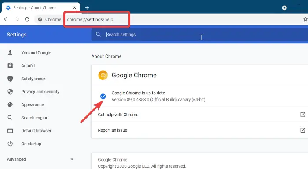Screen dimensions: 308x169
Task: Minimize the Chrome window
Action: coord(299,4)
